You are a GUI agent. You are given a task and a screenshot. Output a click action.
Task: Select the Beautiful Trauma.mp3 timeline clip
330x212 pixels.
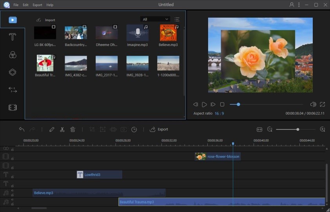[222, 202]
